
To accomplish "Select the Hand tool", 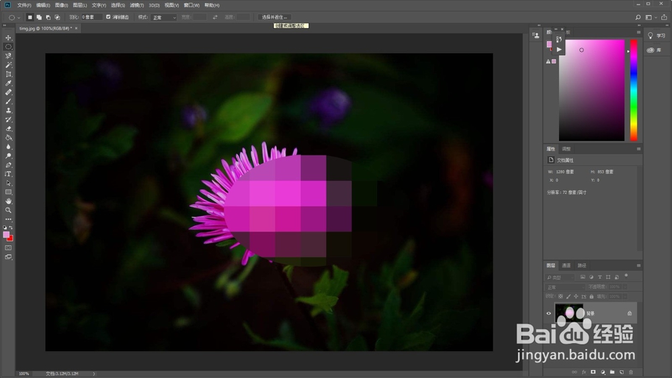I will tap(8, 201).
